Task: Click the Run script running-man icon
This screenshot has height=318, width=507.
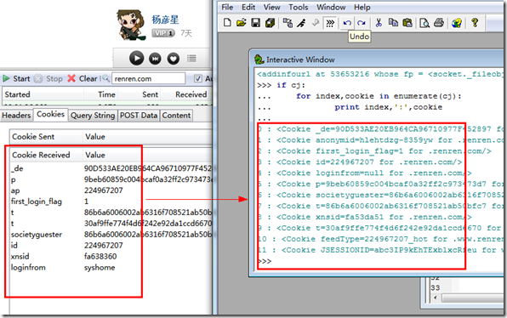Action: click(301, 23)
